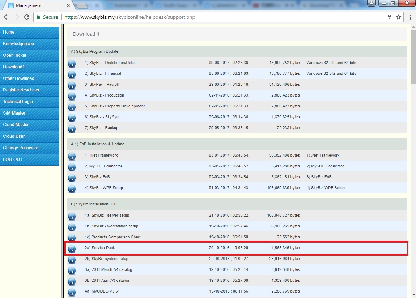
Task: Click download icon for SkyBiz - server setup
Action: [x=72, y=216]
